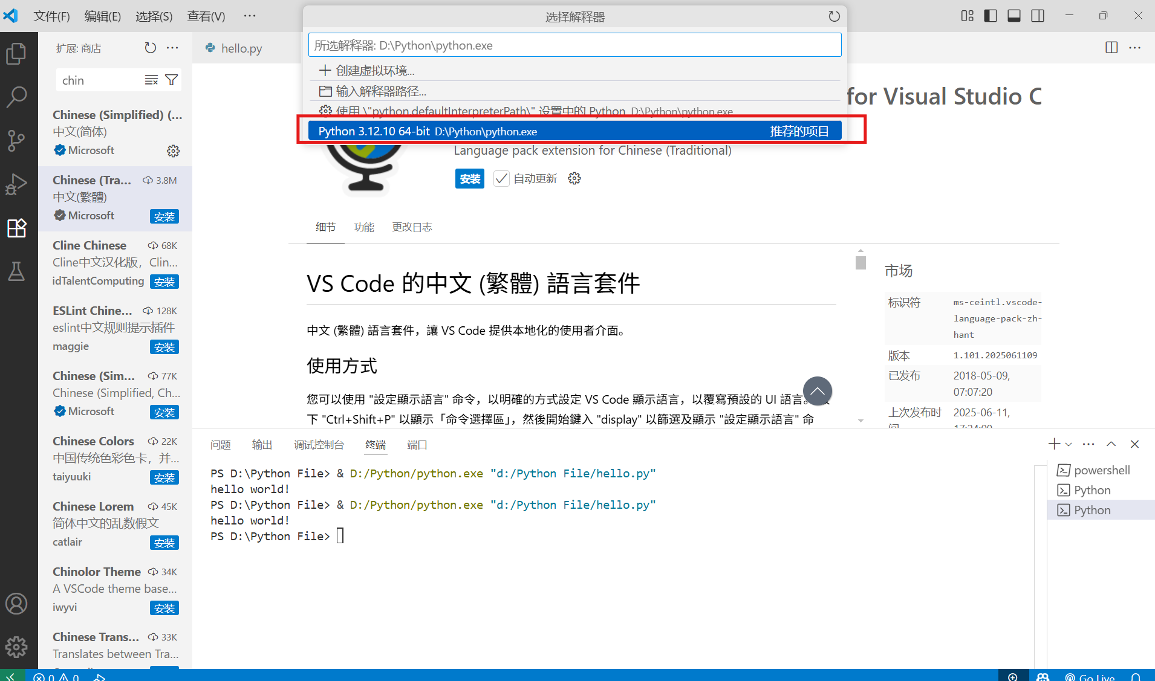Install Chinolor Theme extension
The image size is (1155, 681).
tap(164, 608)
